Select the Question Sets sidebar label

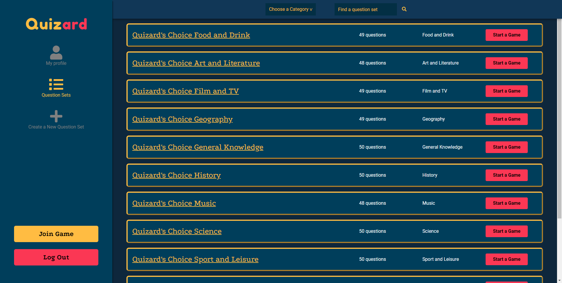point(56,95)
